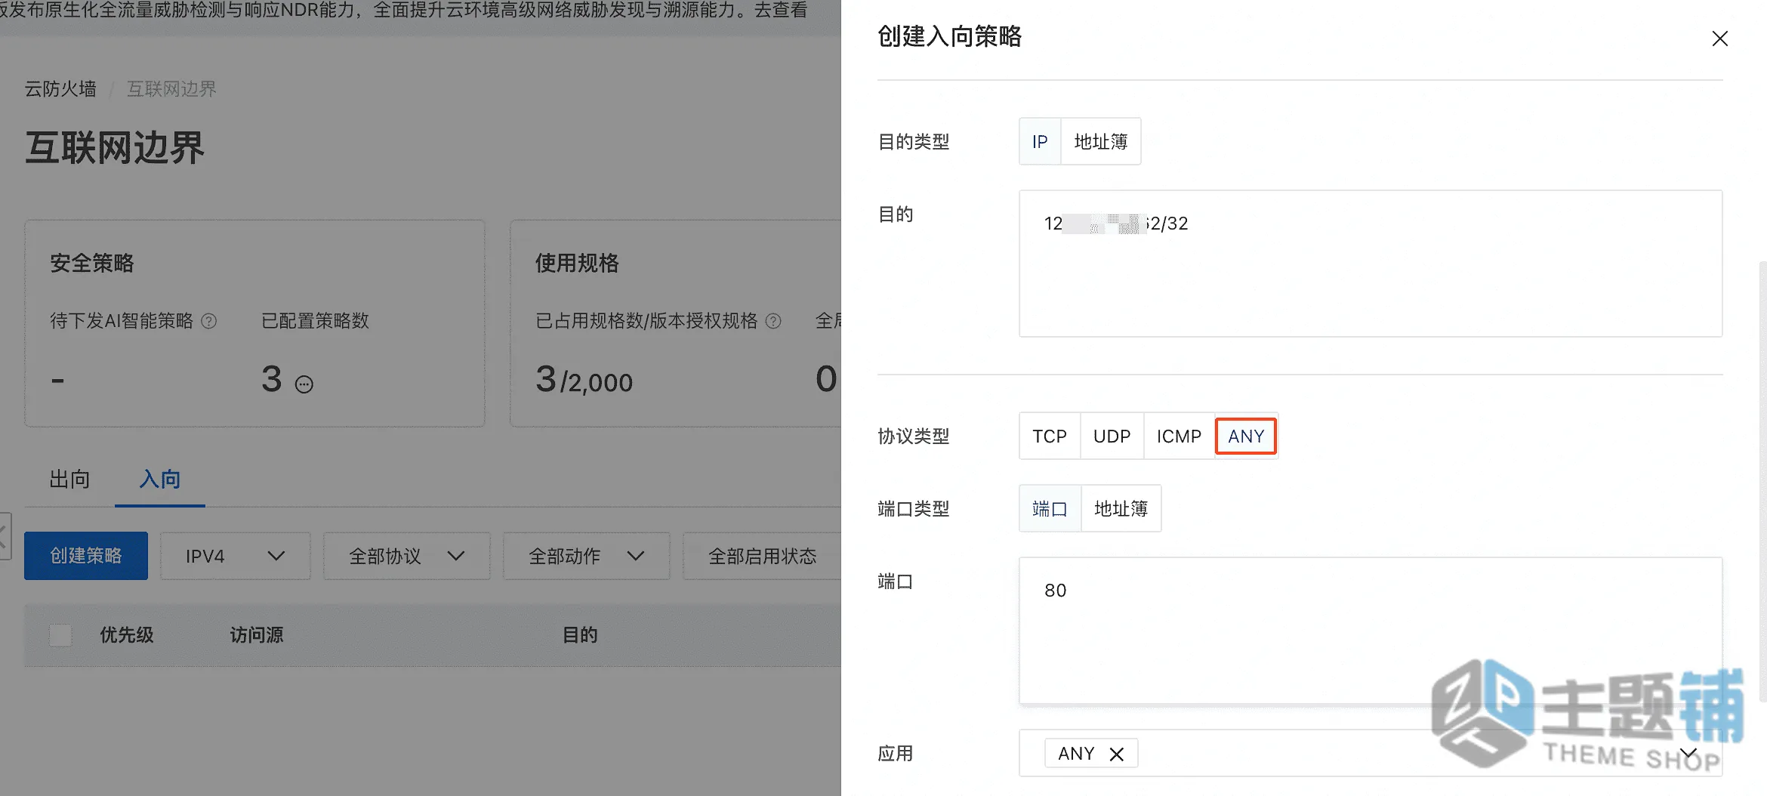The height and width of the screenshot is (796, 1767).
Task: Click the 去查看 link in top banner
Action: point(781,10)
